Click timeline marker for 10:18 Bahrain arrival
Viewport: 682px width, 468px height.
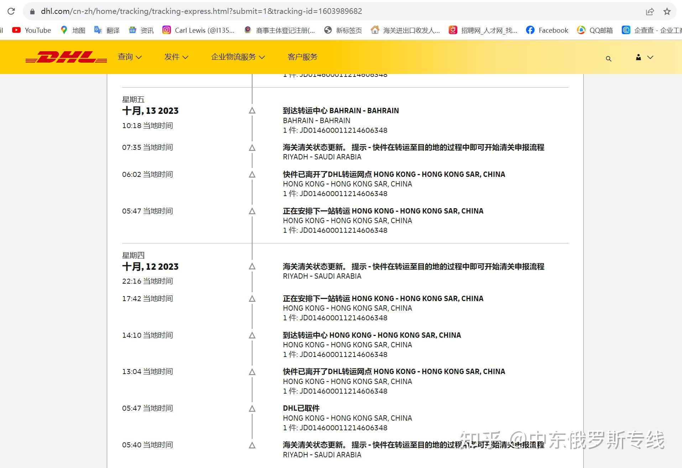click(252, 111)
